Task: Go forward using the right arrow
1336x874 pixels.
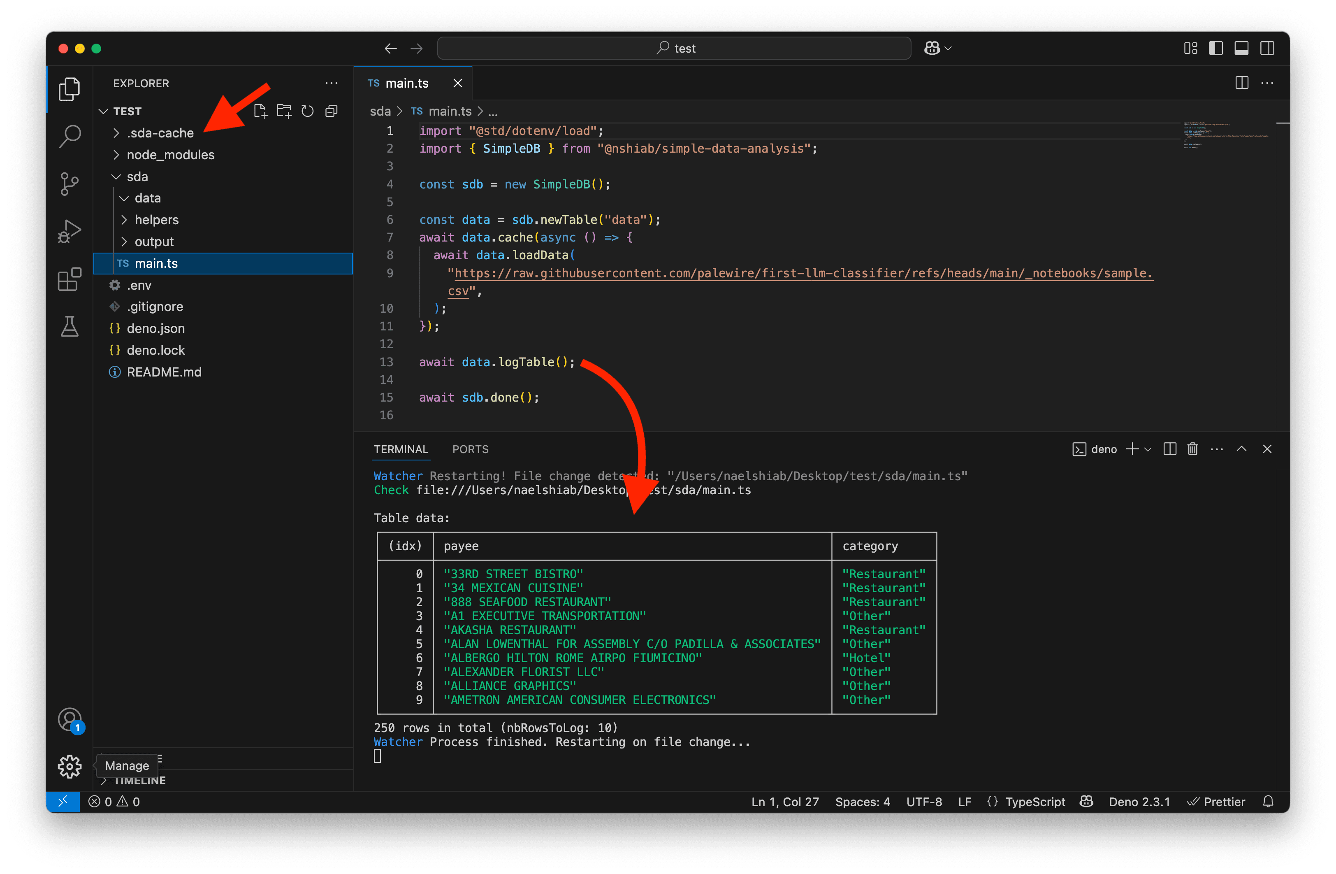Action: [x=416, y=48]
